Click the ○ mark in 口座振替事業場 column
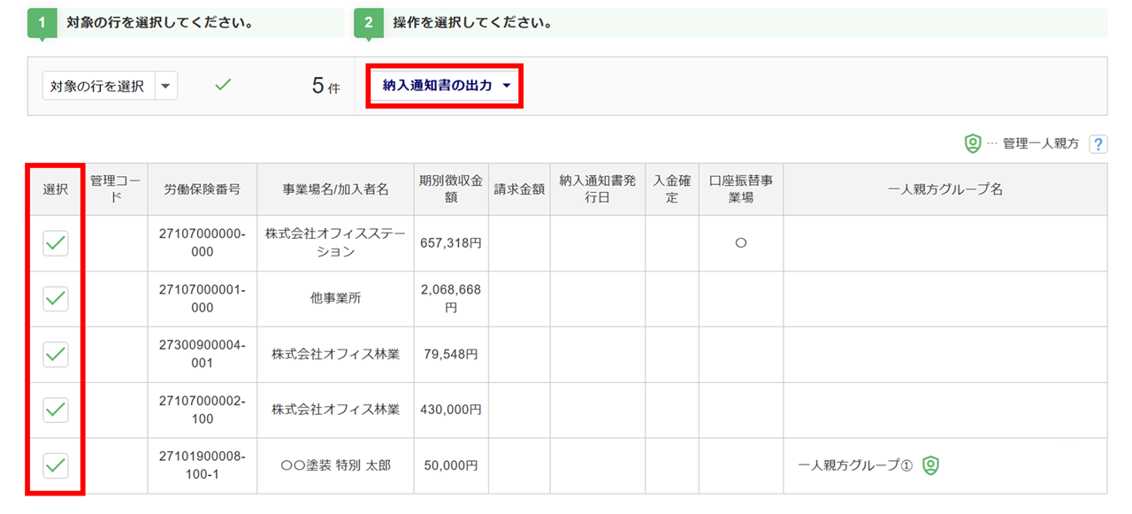The width and height of the screenshot is (1132, 514). (741, 243)
